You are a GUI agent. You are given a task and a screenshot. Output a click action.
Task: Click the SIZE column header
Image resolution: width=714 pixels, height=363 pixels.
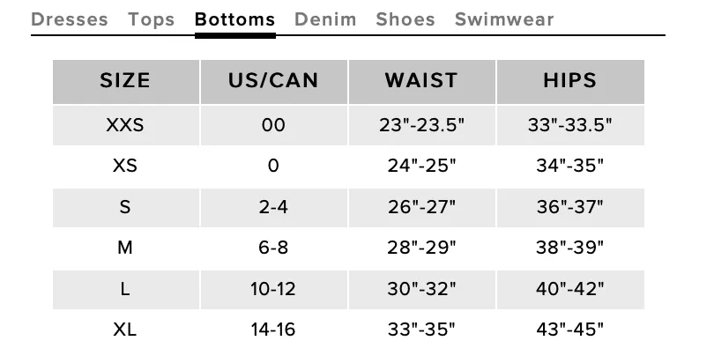pyautogui.click(x=126, y=81)
